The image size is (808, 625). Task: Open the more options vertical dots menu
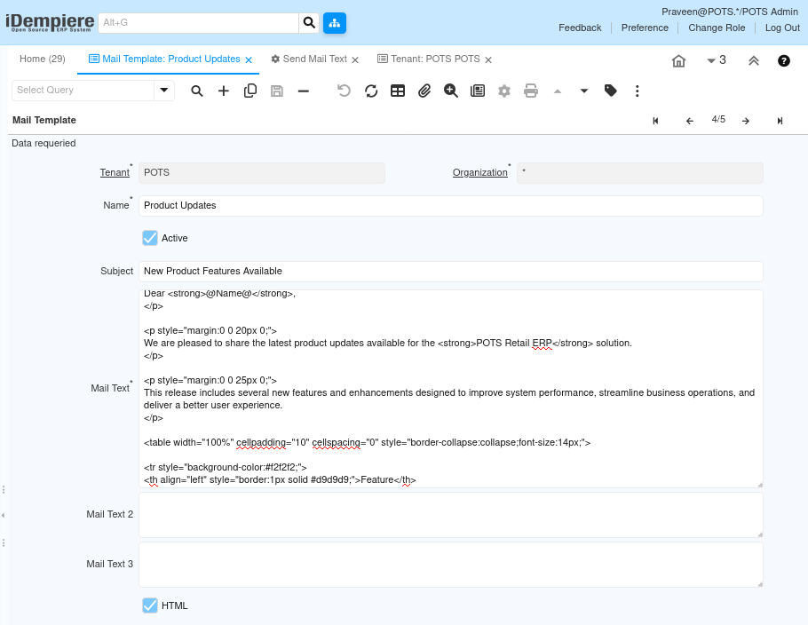[x=638, y=91]
